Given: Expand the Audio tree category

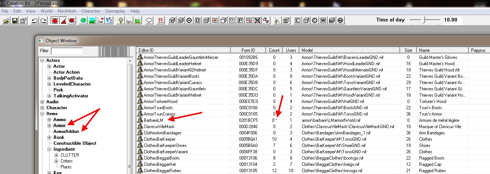Looking at the screenshot, I should [42, 102].
